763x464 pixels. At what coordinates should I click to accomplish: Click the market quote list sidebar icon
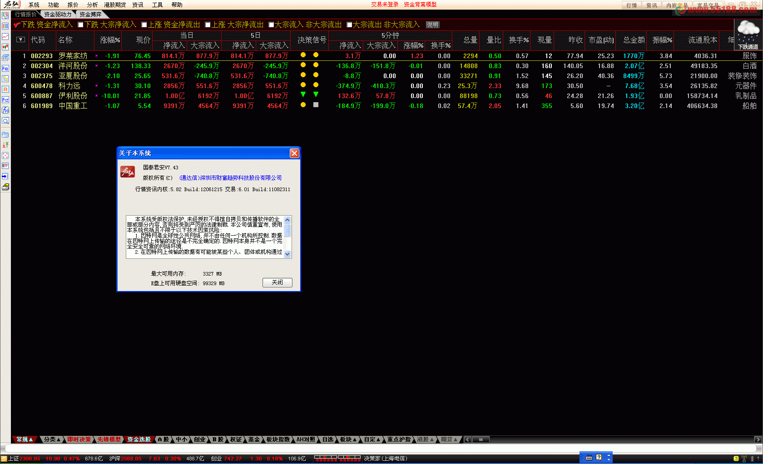[x=5, y=15]
